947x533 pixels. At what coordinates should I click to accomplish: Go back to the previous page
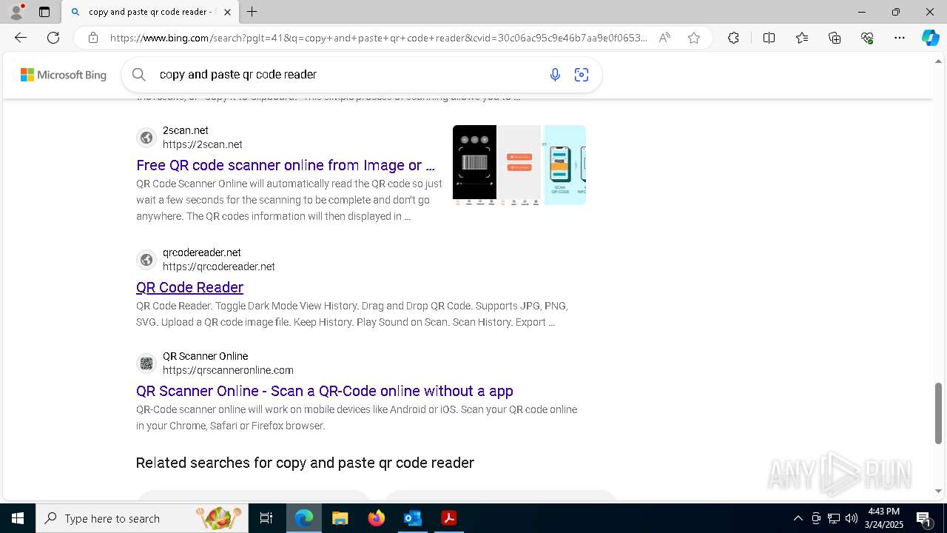point(21,38)
